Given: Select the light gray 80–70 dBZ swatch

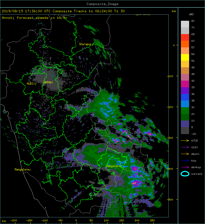Looking at the screenshot, I should [x=185, y=24].
